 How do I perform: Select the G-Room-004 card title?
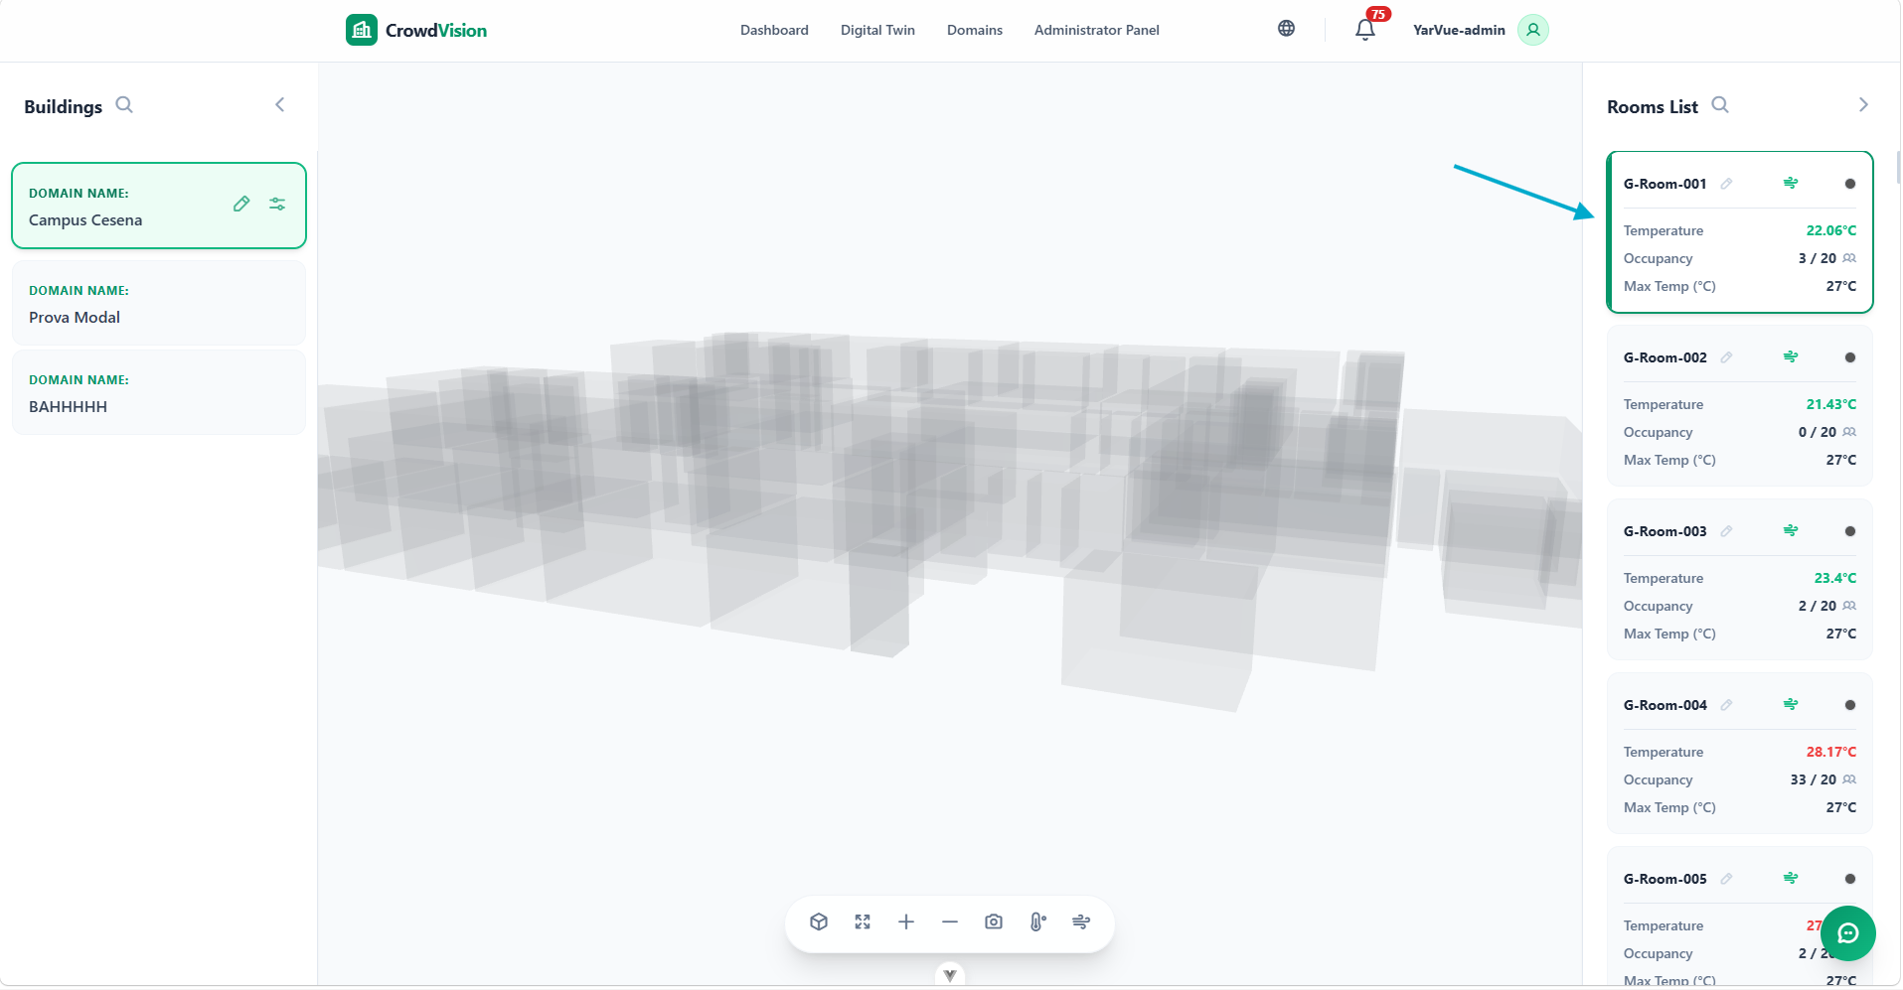(x=1665, y=705)
